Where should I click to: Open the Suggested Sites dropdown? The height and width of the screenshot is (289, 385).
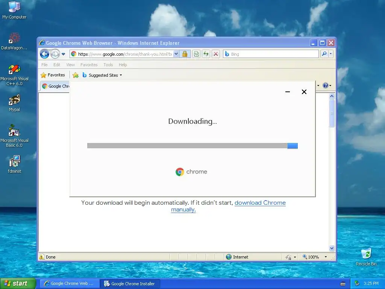[x=102, y=75]
